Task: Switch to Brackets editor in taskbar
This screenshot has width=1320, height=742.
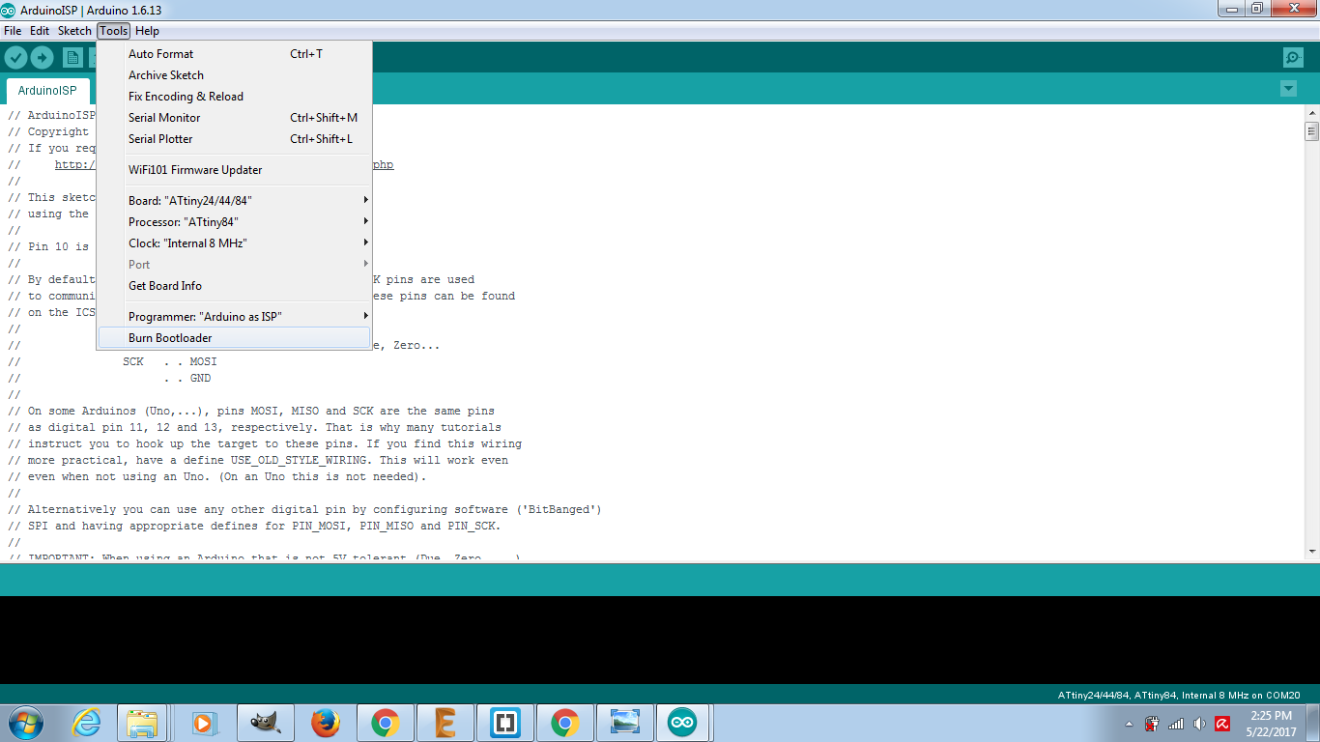Action: 505,723
